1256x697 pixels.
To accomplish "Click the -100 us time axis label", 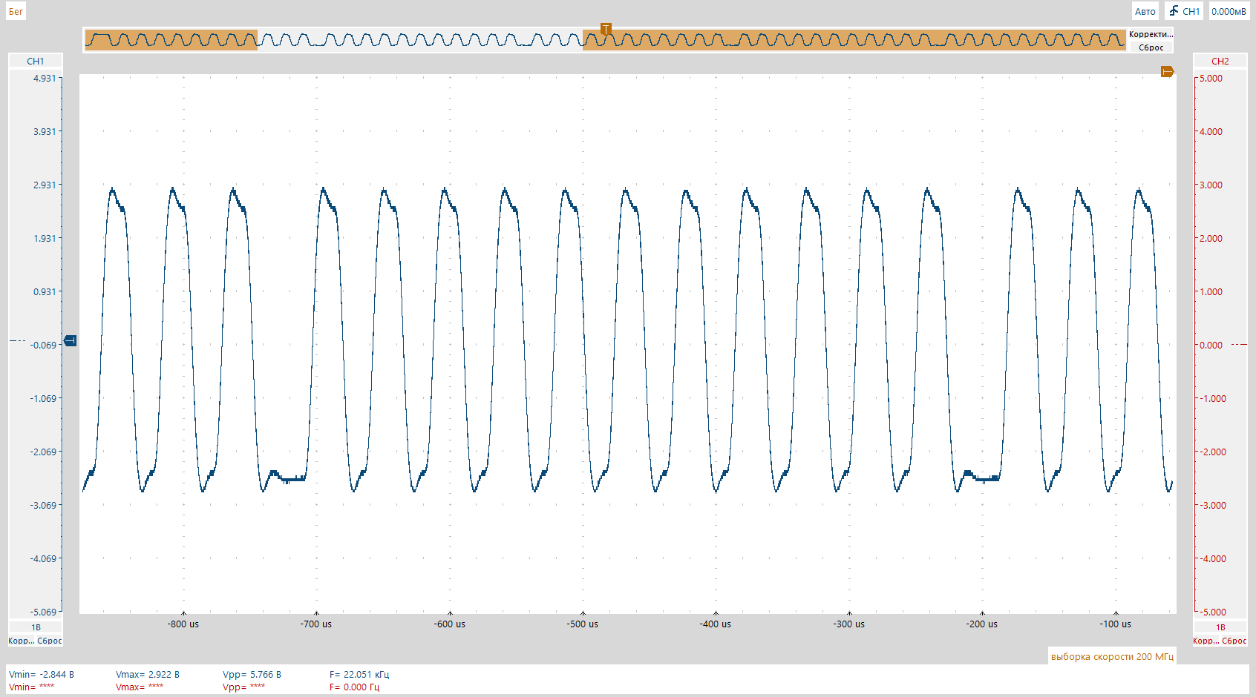I will click(1116, 624).
